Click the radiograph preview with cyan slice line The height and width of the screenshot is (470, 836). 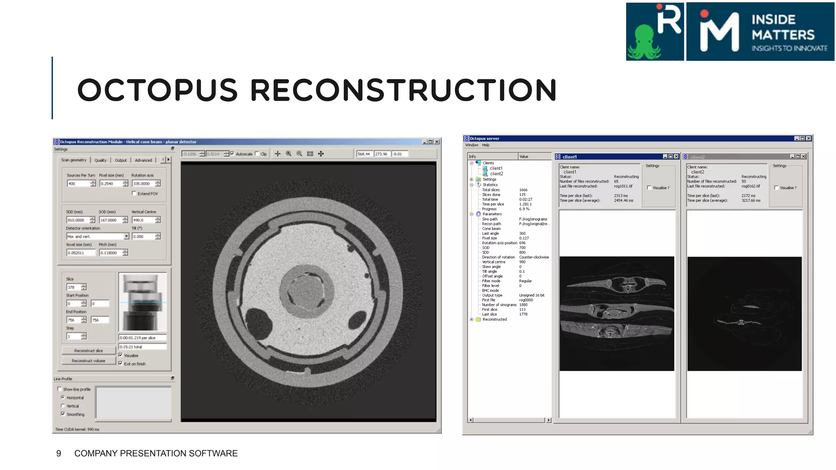pyautogui.click(x=142, y=302)
